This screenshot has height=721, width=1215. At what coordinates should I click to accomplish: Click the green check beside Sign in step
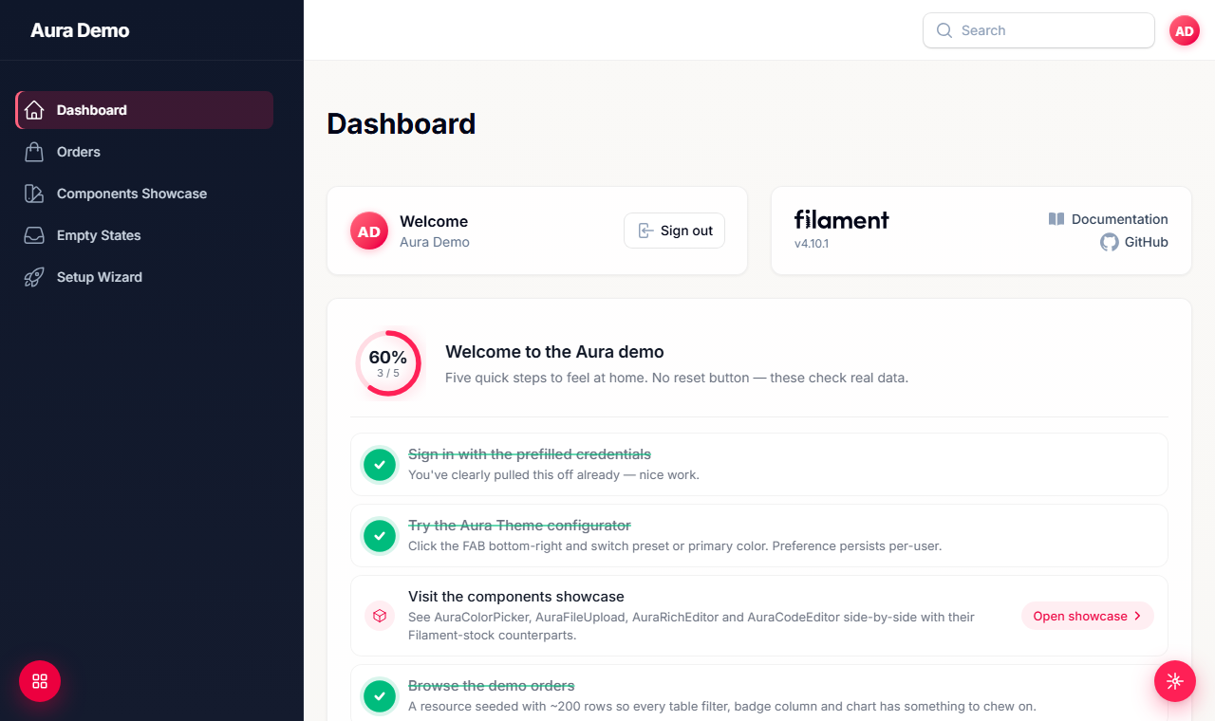tap(380, 465)
